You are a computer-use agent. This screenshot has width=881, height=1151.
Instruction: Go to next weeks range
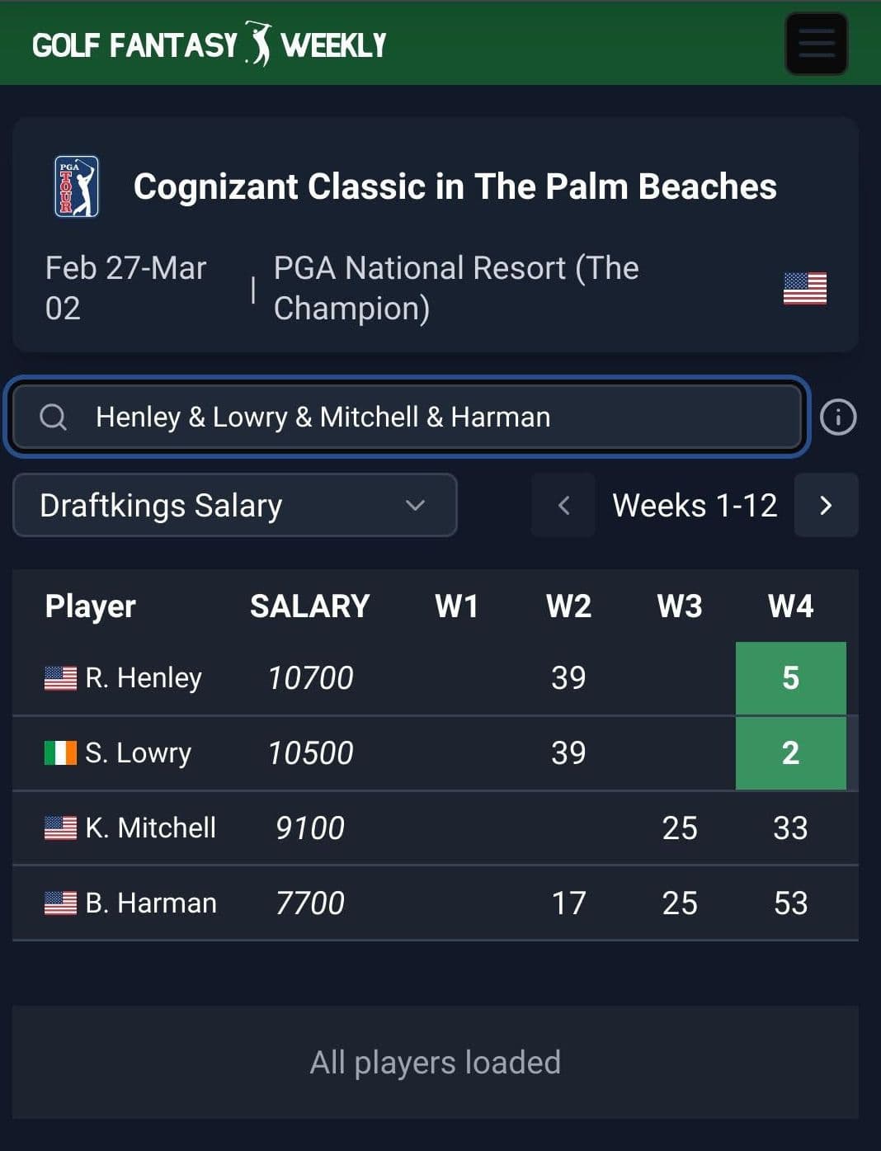826,505
